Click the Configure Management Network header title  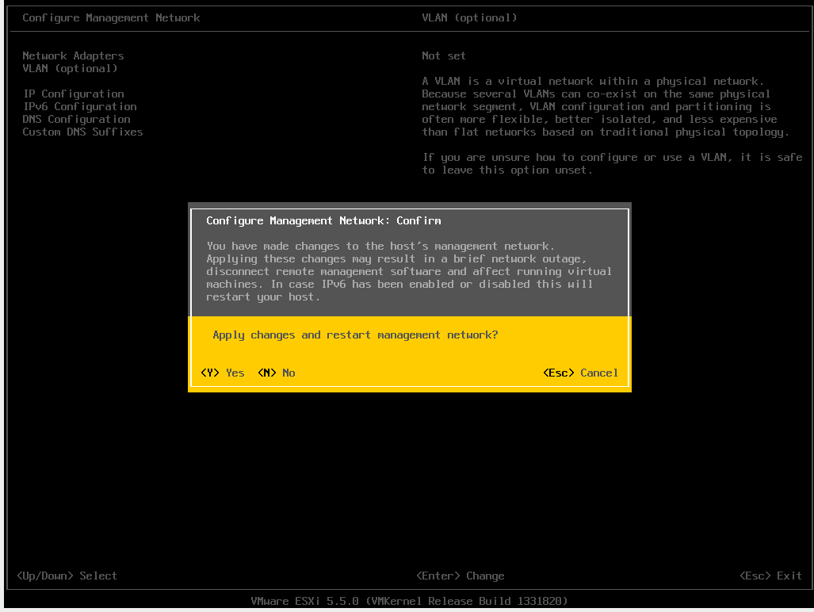[111, 17]
